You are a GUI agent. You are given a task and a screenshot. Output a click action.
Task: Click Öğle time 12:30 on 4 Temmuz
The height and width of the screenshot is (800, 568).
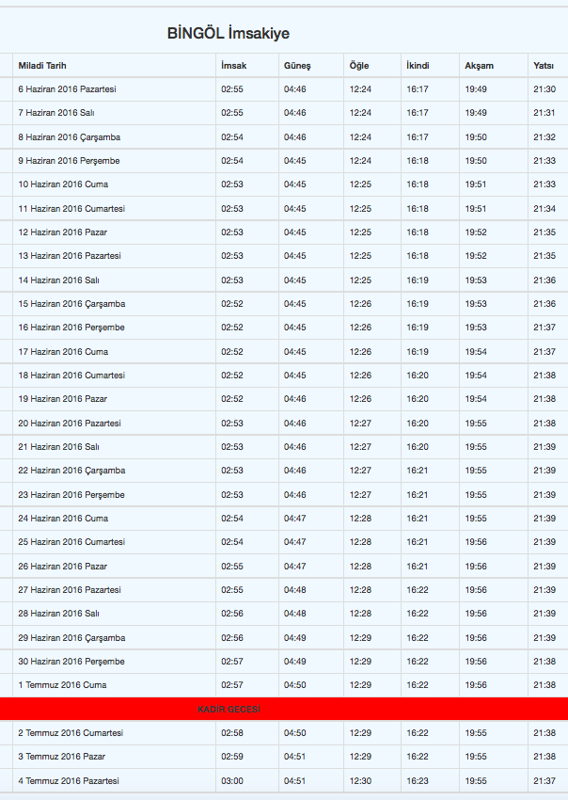pyautogui.click(x=360, y=781)
